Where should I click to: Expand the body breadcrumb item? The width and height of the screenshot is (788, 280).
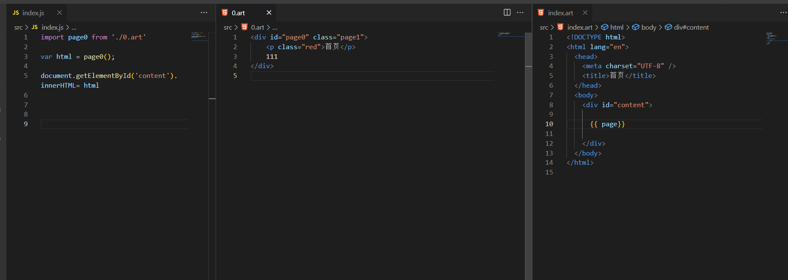648,27
